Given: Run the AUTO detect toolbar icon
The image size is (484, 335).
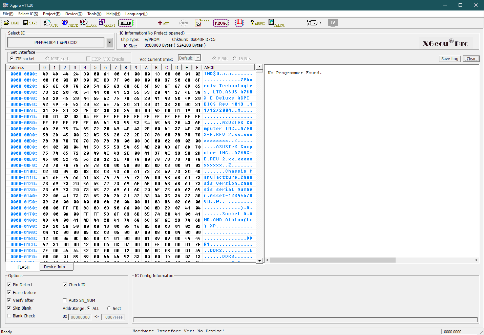Looking at the screenshot, I should pos(51,23).
